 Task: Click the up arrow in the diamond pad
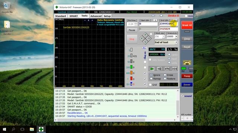tap(145, 35)
